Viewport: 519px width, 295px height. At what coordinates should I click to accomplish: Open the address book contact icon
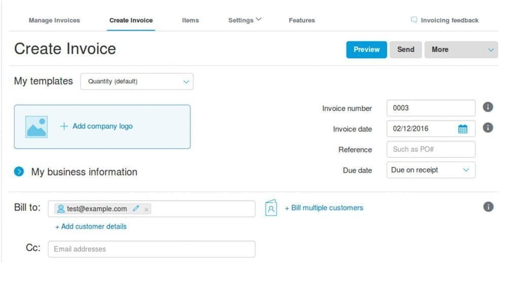(x=271, y=208)
